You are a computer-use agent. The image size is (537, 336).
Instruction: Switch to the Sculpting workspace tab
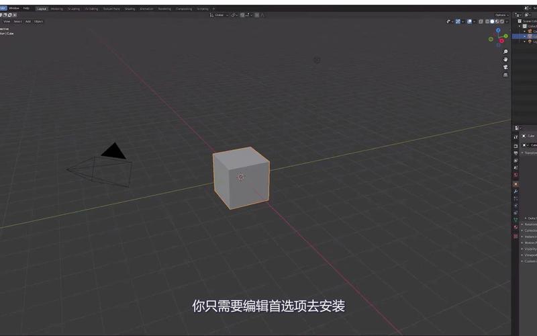pyautogui.click(x=74, y=9)
